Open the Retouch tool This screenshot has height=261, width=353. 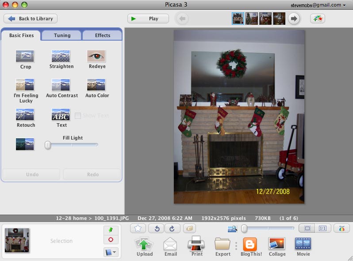pos(25,114)
